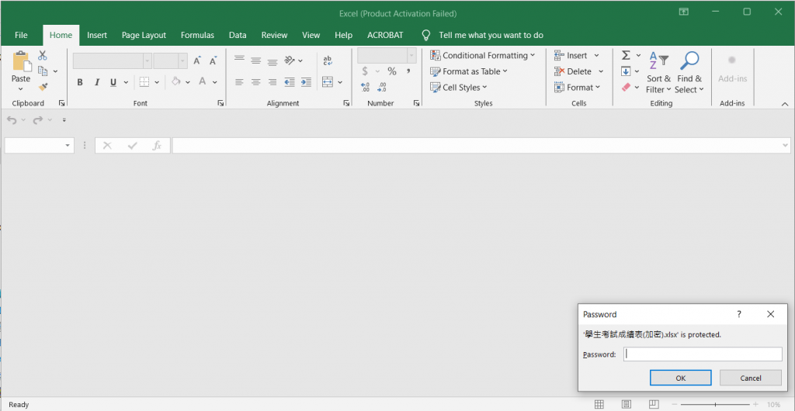Click Merge & Center icon
The width and height of the screenshot is (795, 411).
[328, 82]
